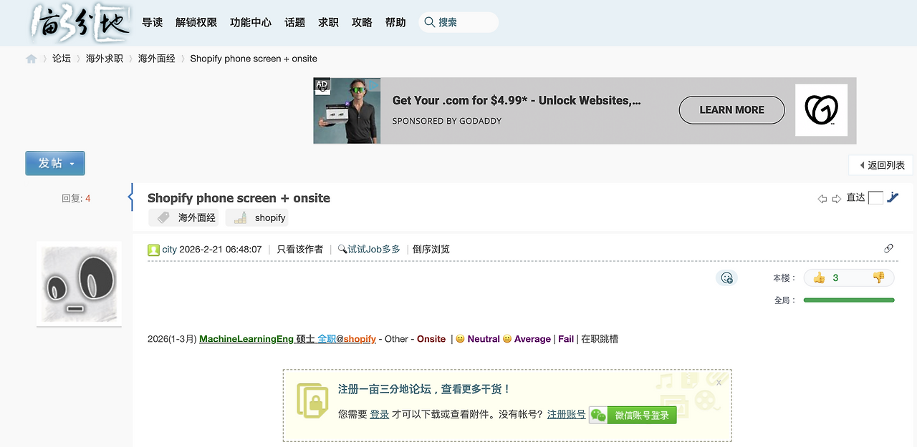This screenshot has width=917, height=447.
Task: Go to next thread via right arrow icon
Action: click(x=836, y=198)
